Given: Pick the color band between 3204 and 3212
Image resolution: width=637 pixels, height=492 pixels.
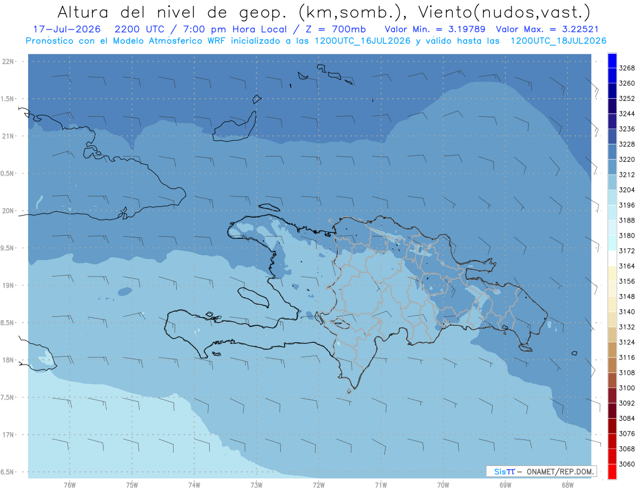Looking at the screenshot, I should coord(612,182).
